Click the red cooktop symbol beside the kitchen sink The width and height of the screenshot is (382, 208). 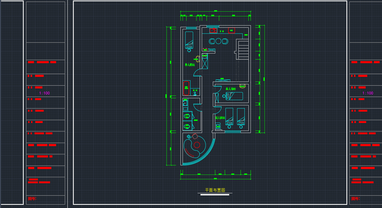coord(231,31)
